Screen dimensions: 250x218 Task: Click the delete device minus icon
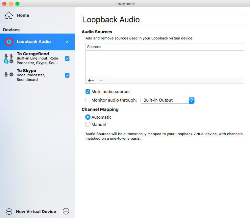[66, 211]
